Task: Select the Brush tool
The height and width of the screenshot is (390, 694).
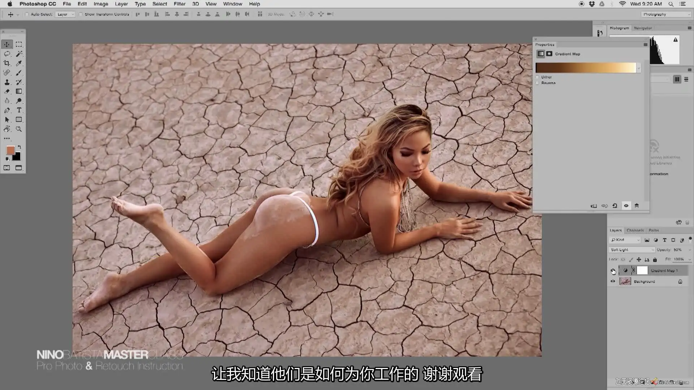Action: [x=19, y=73]
